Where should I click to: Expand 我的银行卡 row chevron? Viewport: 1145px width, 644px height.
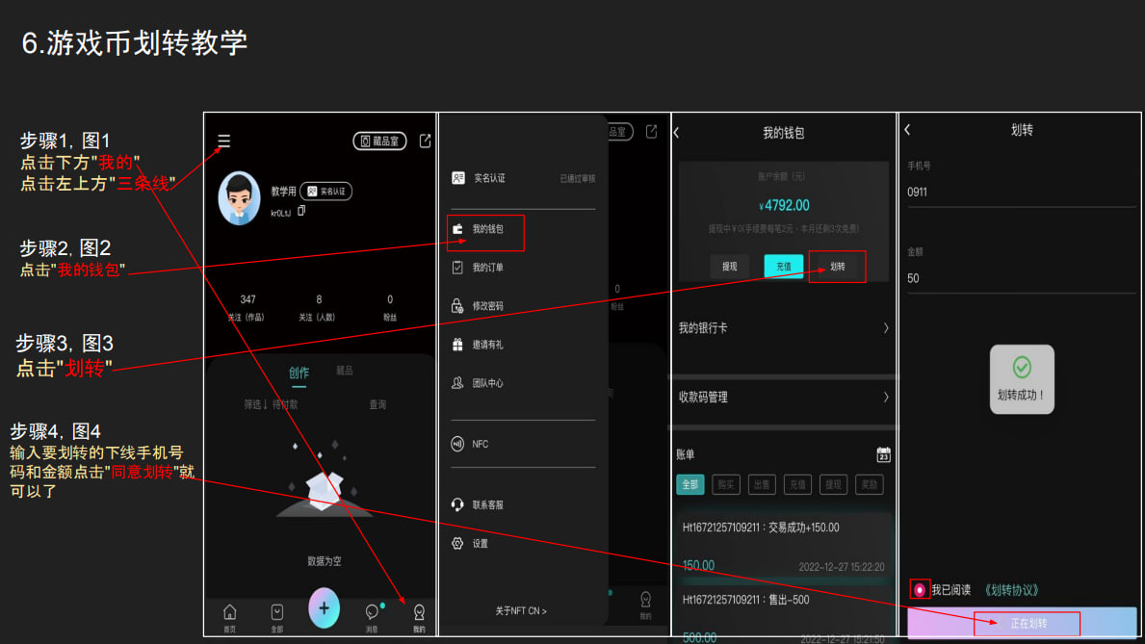885,328
